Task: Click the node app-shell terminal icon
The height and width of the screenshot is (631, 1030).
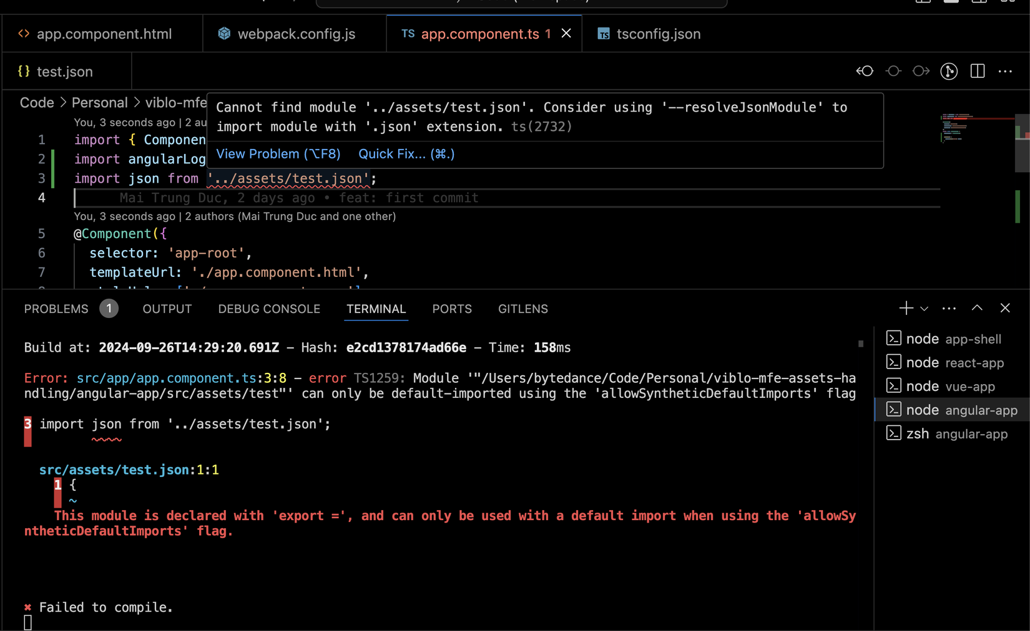Action: pos(895,338)
